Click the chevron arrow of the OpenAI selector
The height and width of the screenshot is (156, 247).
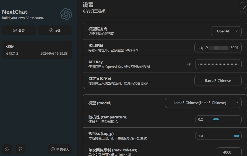237,31
